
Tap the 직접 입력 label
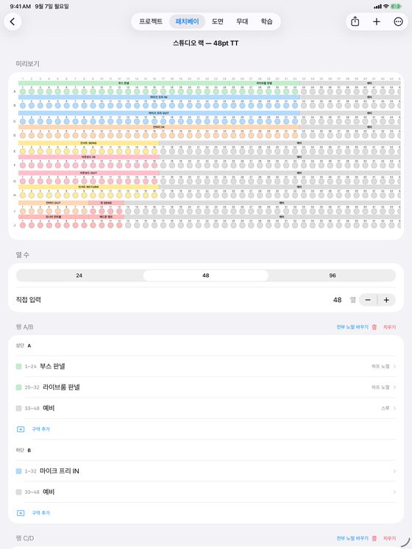point(29,300)
